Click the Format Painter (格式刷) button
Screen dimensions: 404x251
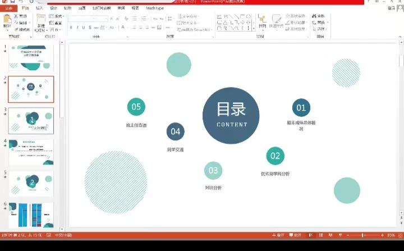[x=22, y=29]
